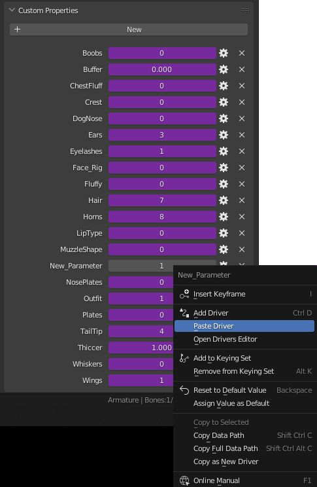Open edit gear for Crest property

click(x=224, y=102)
